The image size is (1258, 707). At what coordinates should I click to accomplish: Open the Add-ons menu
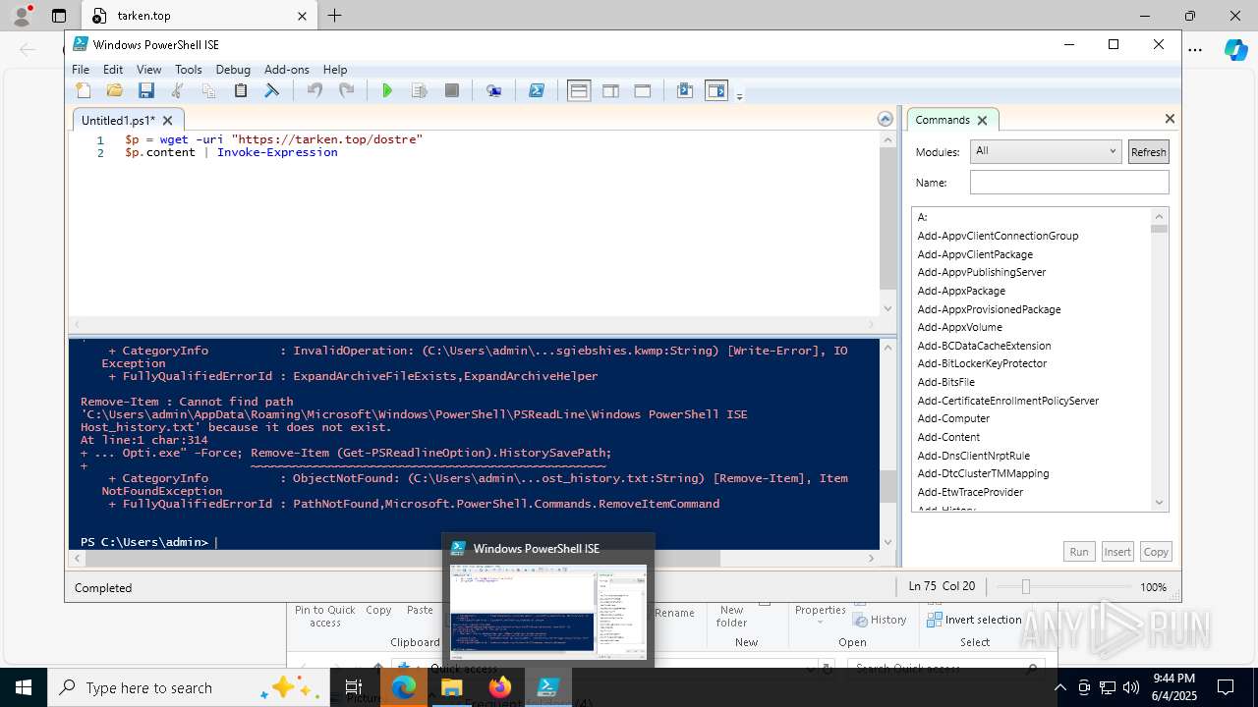tap(287, 70)
